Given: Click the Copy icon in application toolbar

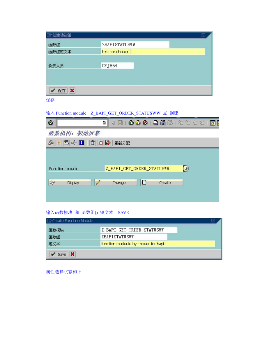Looking at the screenshot, I should (x=100, y=143).
